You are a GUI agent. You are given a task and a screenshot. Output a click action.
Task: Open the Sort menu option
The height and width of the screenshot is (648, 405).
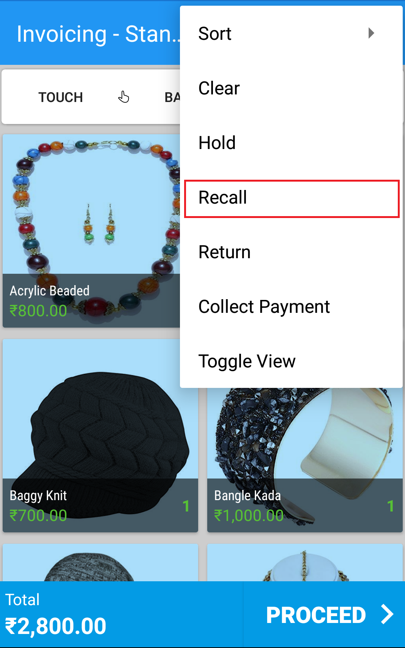tap(291, 33)
